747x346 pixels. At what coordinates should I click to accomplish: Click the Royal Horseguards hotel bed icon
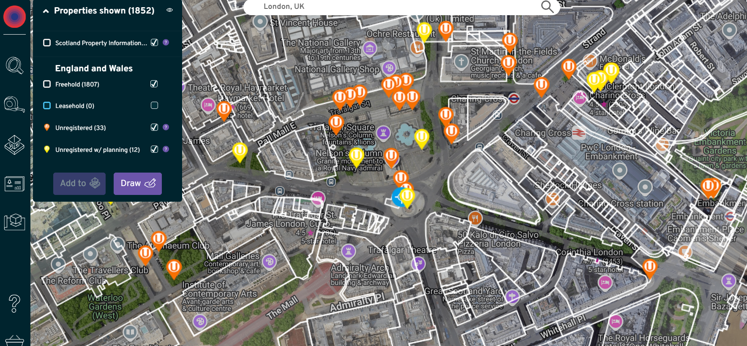[616, 322]
